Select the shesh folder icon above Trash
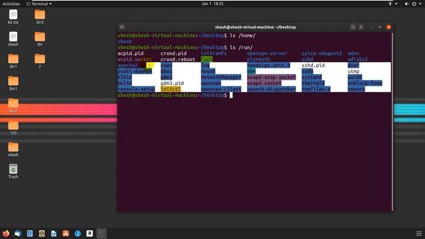This screenshot has width=425, height=239. pyautogui.click(x=13, y=149)
